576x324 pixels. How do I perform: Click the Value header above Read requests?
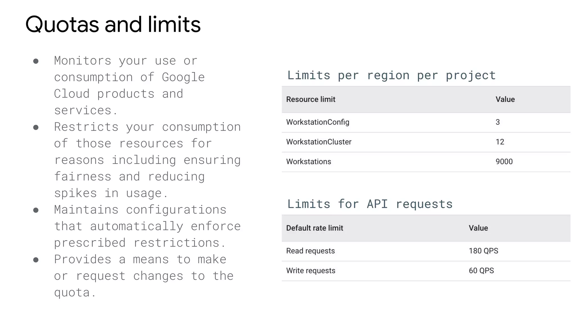click(478, 228)
